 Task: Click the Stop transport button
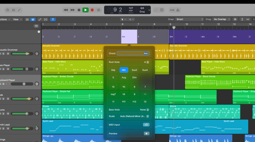(79, 10)
